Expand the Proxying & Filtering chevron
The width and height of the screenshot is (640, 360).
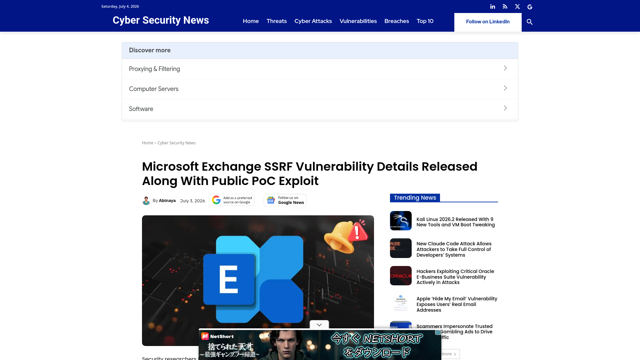(505, 68)
